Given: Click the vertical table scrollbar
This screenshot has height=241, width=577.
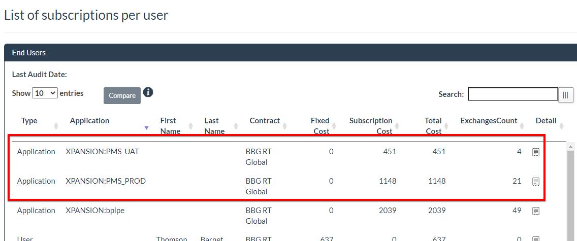Looking at the screenshot, I should pos(571,193).
